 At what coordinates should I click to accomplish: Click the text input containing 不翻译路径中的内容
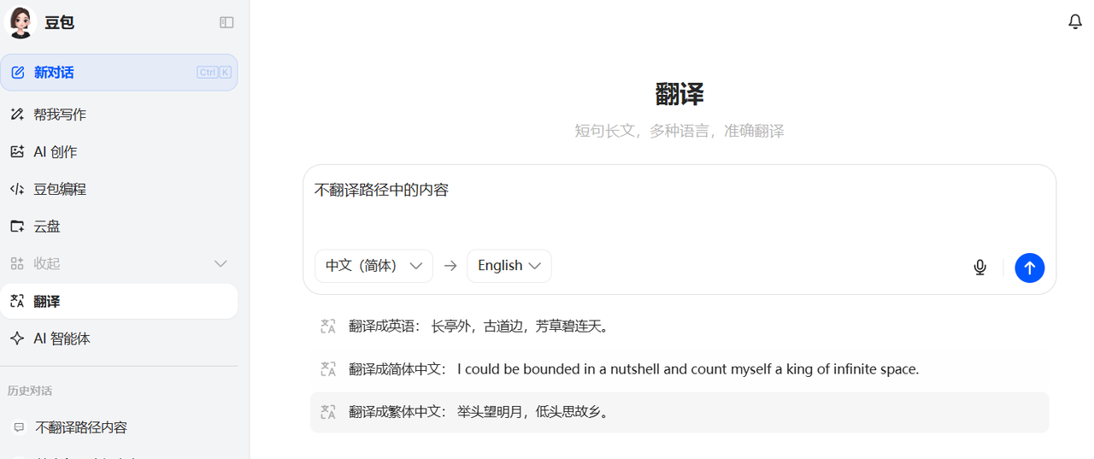679,203
